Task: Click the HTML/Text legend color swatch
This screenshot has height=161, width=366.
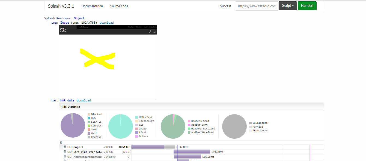Action: point(136,117)
